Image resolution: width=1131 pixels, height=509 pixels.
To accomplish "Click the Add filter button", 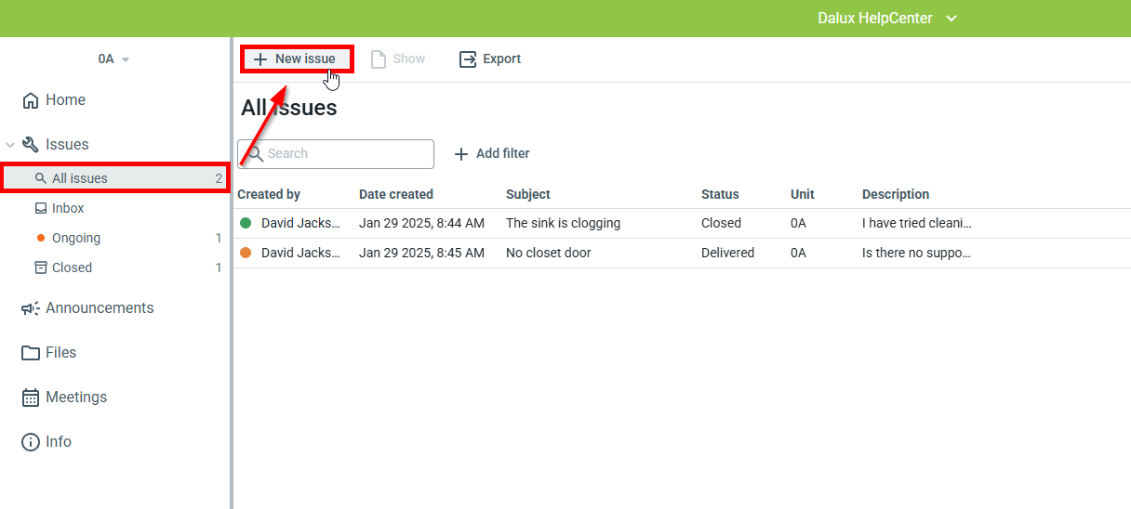I will (492, 153).
